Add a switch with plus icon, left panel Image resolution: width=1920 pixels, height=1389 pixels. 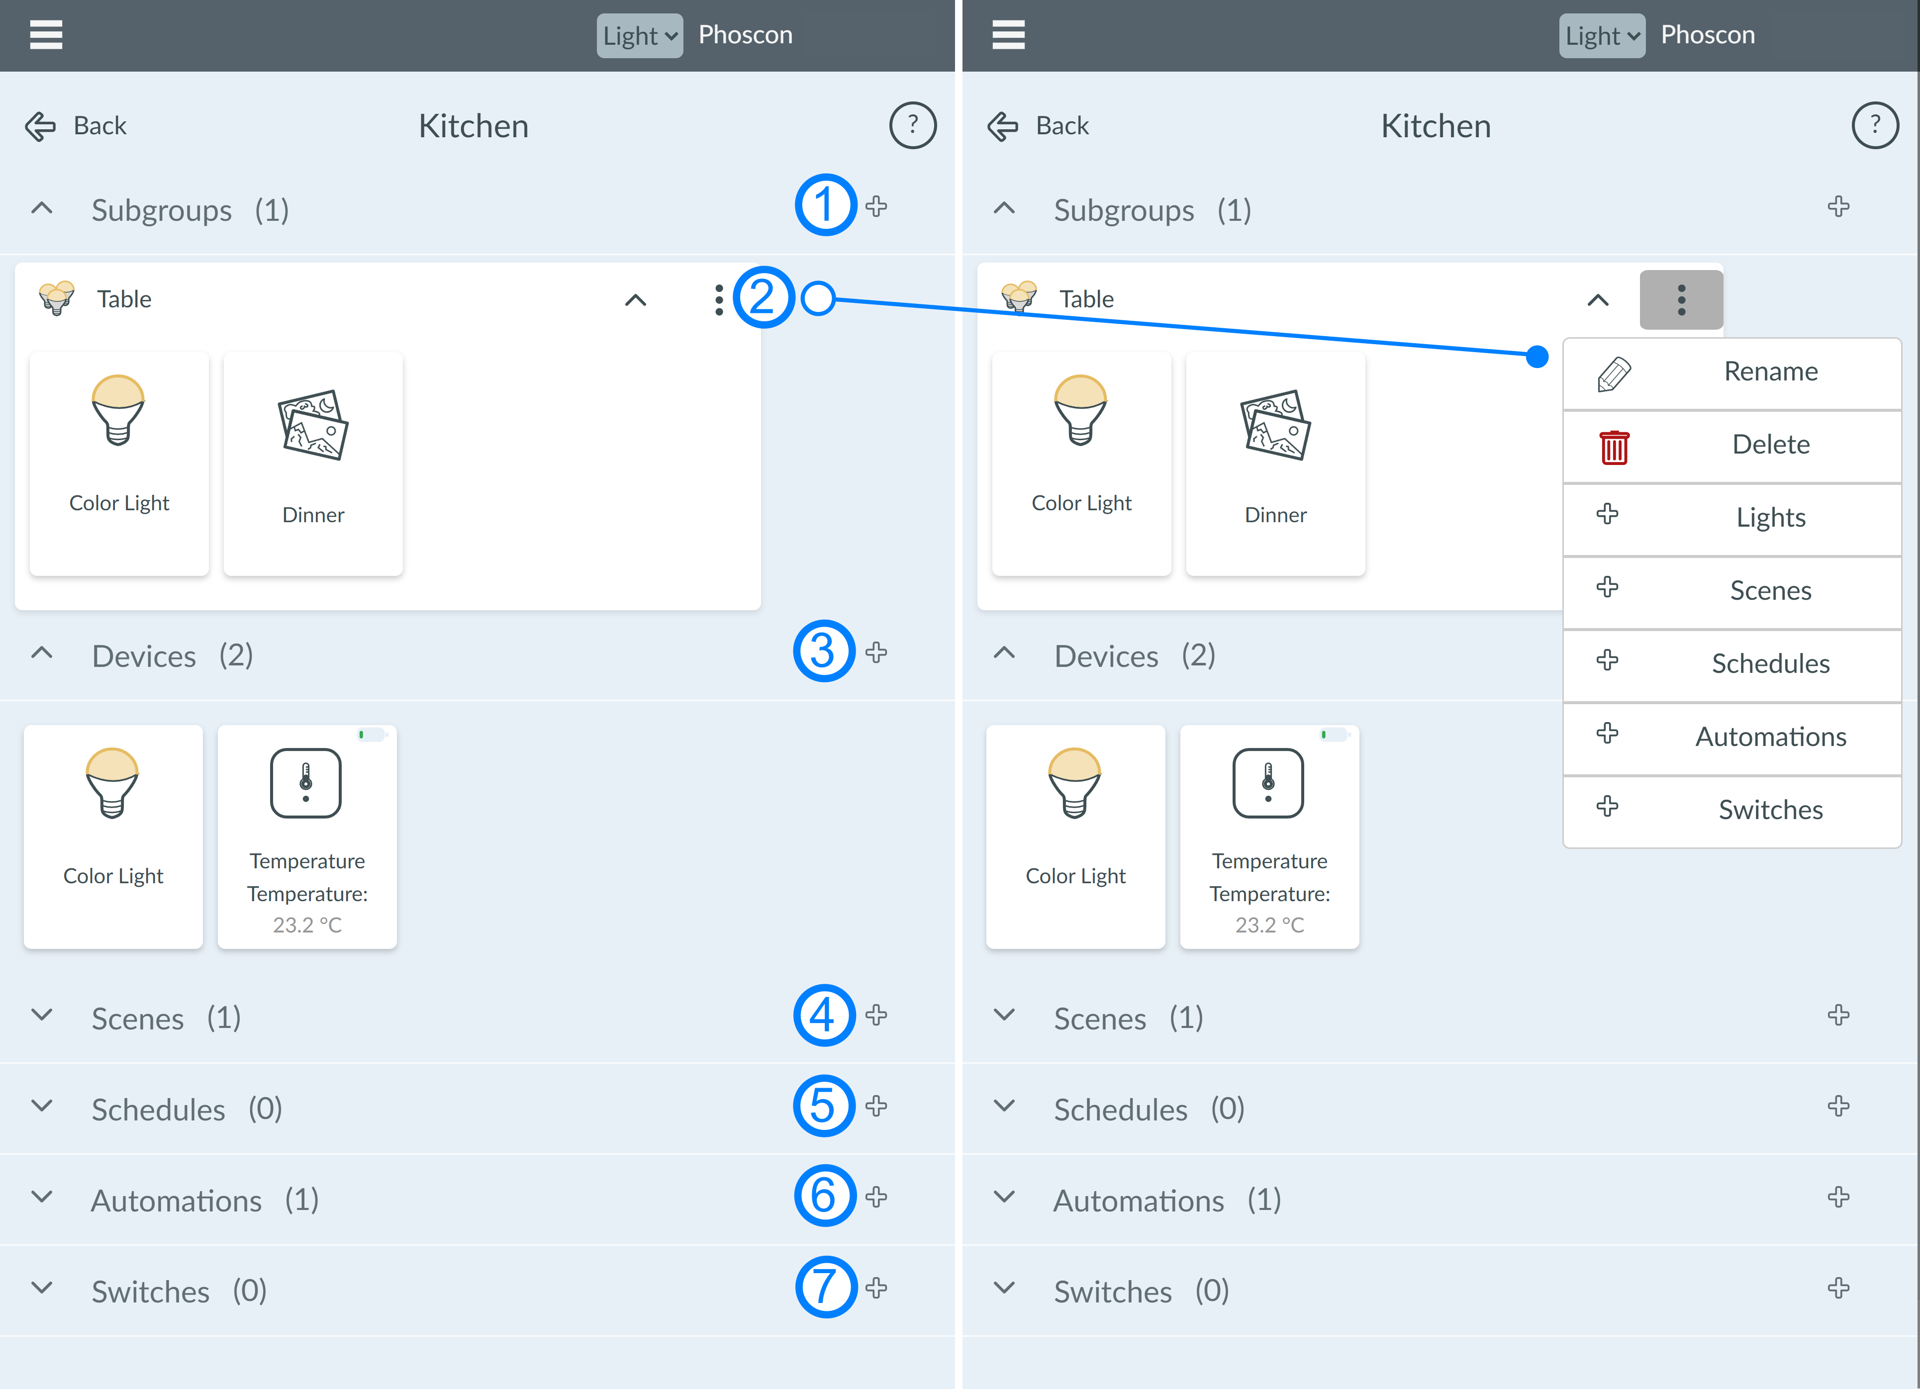[876, 1288]
